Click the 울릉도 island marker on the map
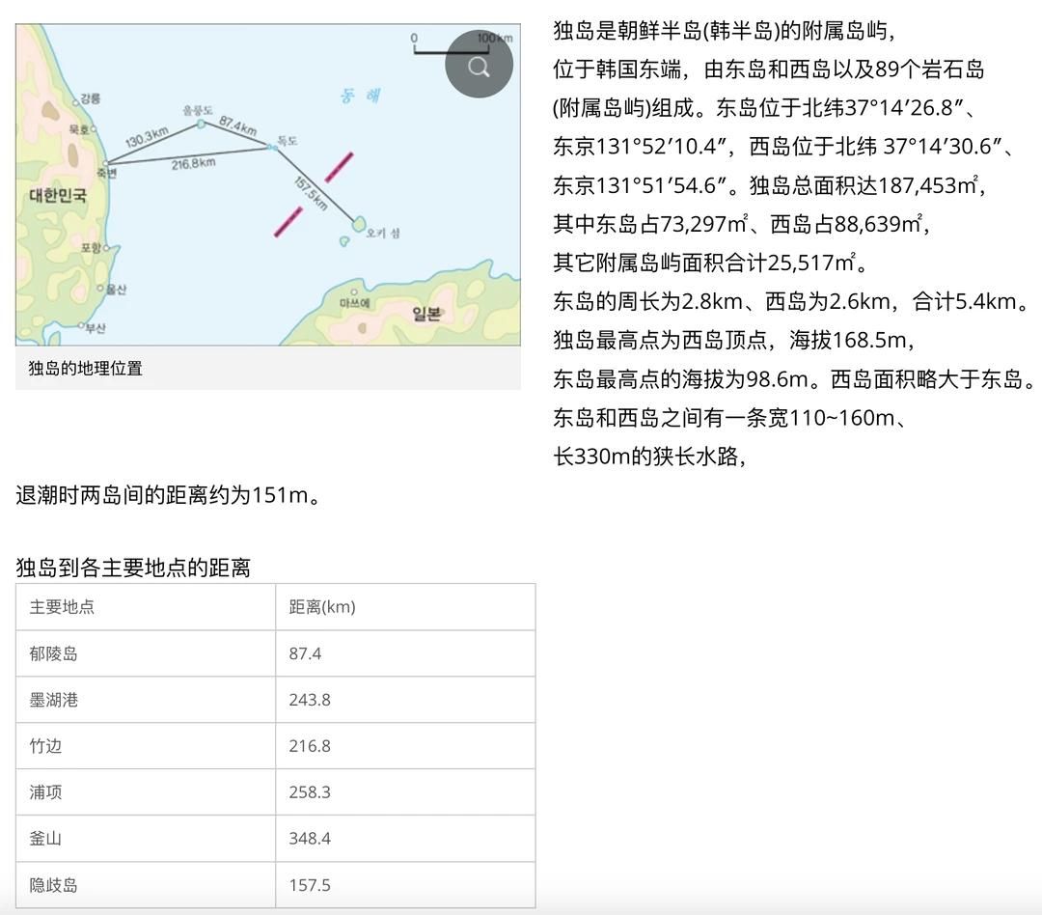Screen dimensions: 1042x915 [x=202, y=124]
